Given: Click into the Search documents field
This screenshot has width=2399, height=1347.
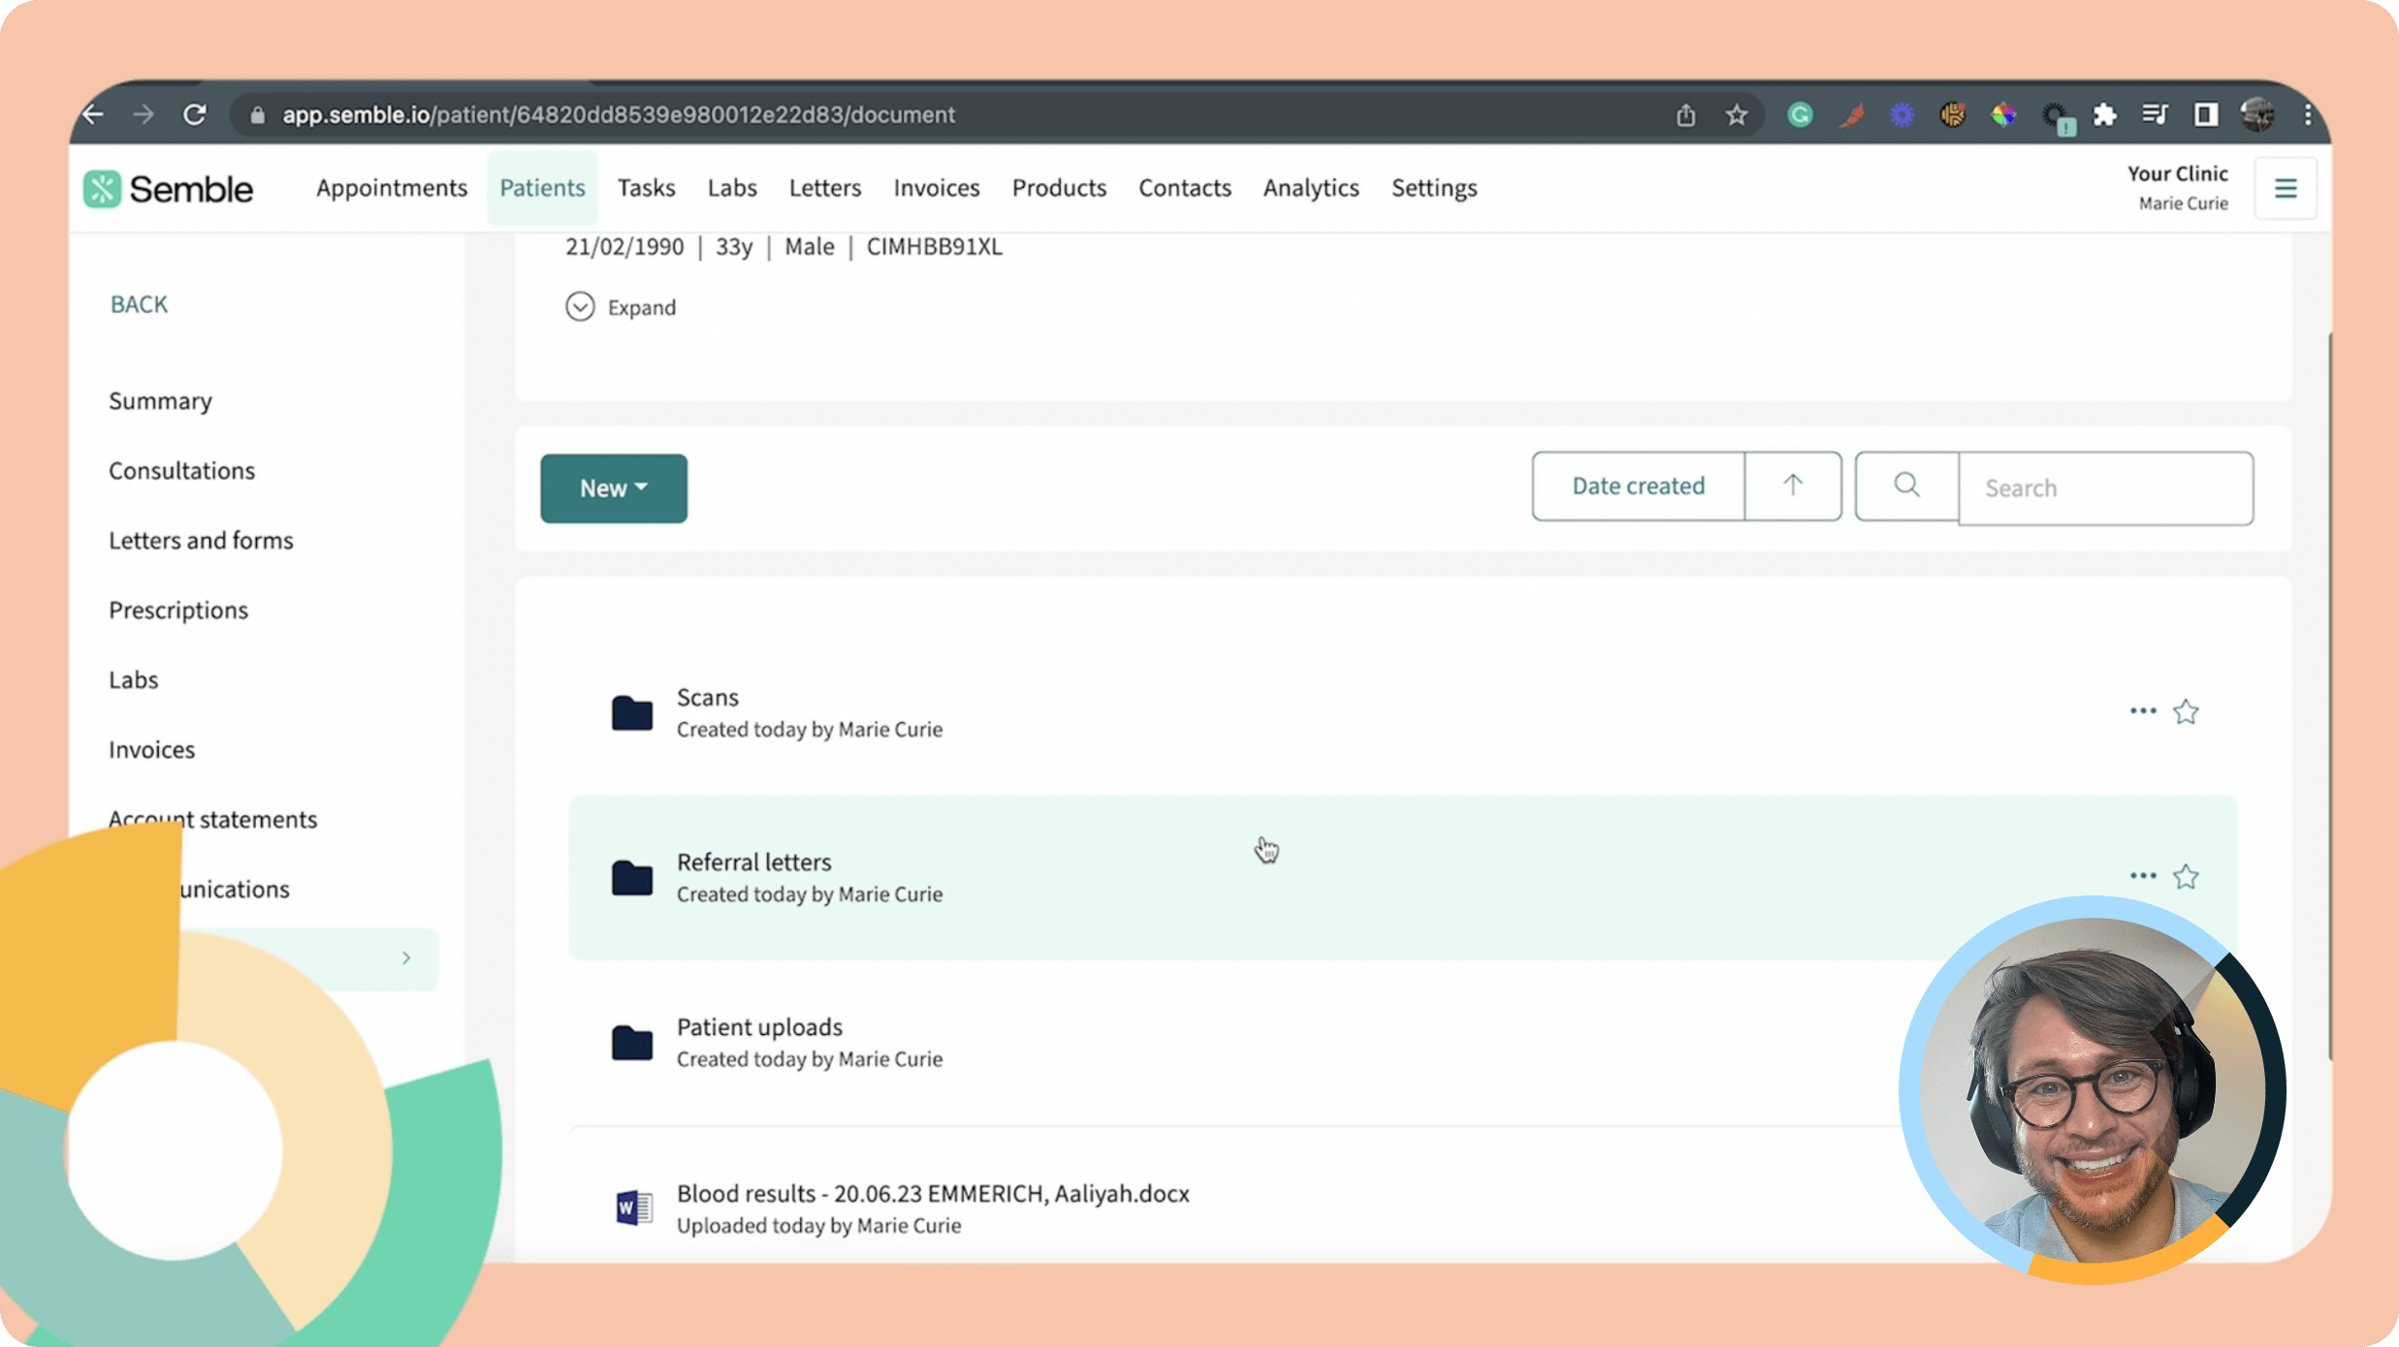Looking at the screenshot, I should click(x=2105, y=488).
